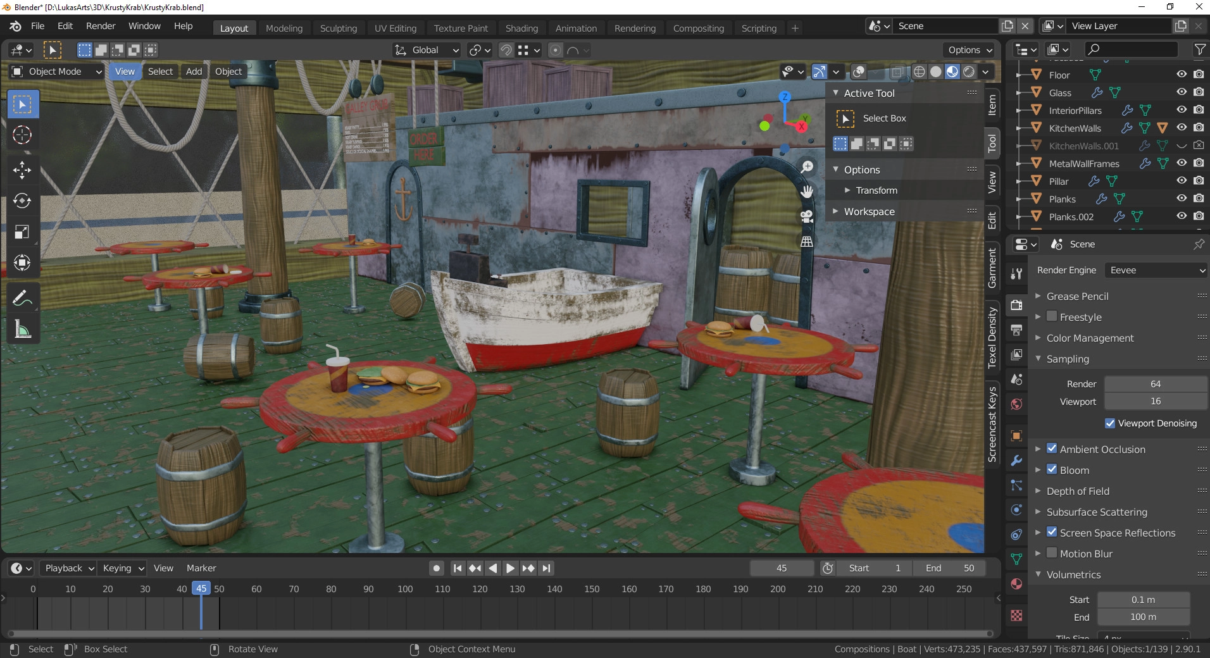Image resolution: width=1210 pixels, height=658 pixels.
Task: Click the Render samples value field
Action: (1155, 384)
